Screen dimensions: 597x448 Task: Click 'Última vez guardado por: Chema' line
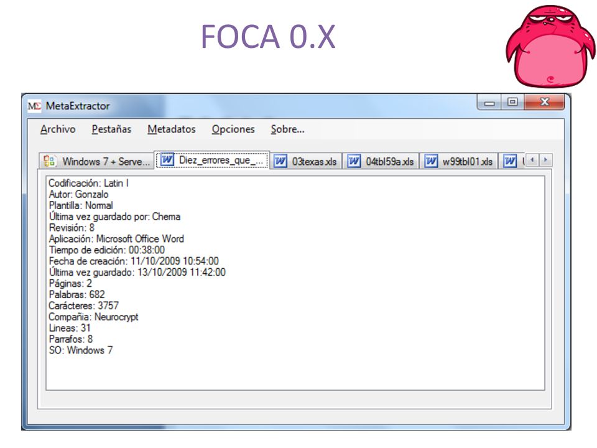(114, 217)
